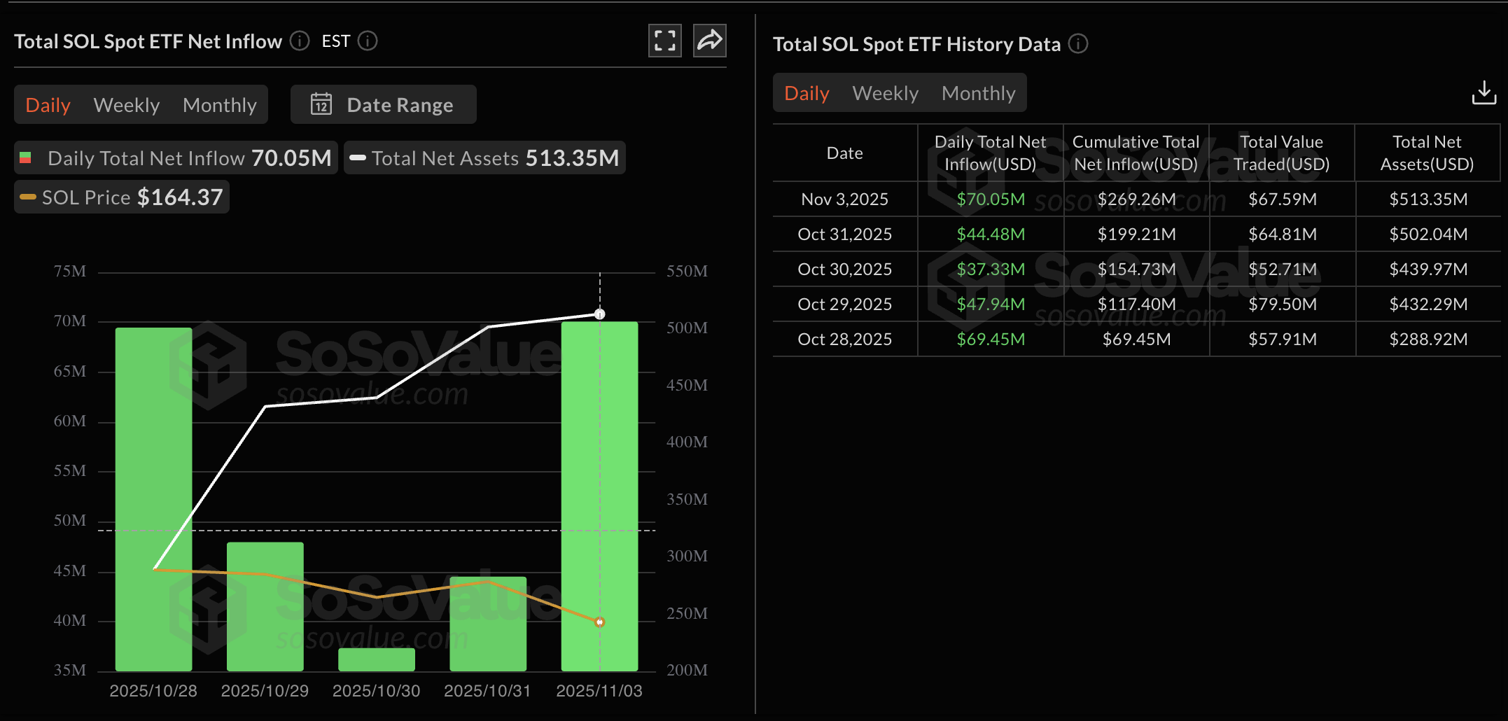
Task: Click the share arrow icon
Action: (709, 41)
